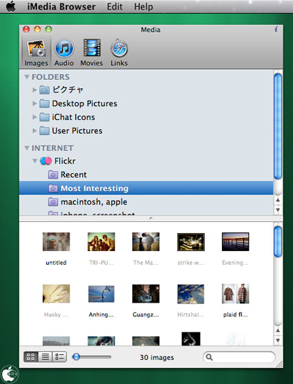This screenshot has height=384, width=293.
Task: Click the white smoke image thumbnail
Action: point(191,338)
